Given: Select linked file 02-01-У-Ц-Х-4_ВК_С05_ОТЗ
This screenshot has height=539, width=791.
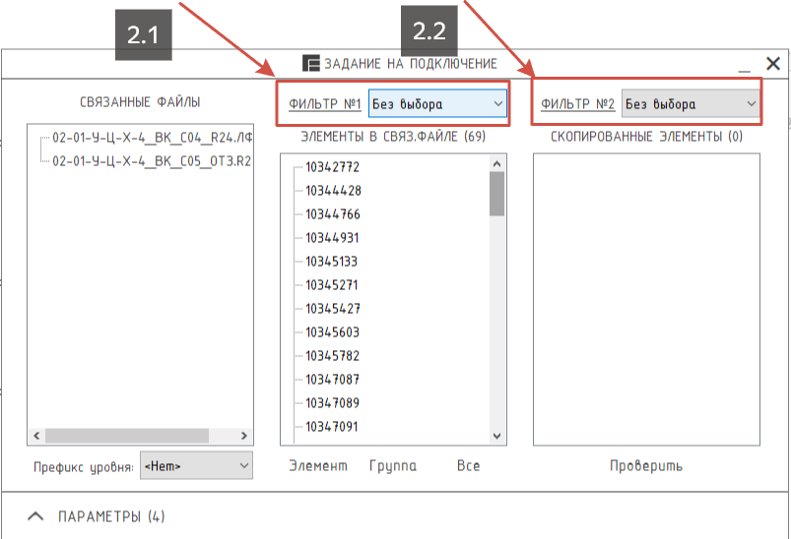Looking at the screenshot, I should click(x=152, y=161).
